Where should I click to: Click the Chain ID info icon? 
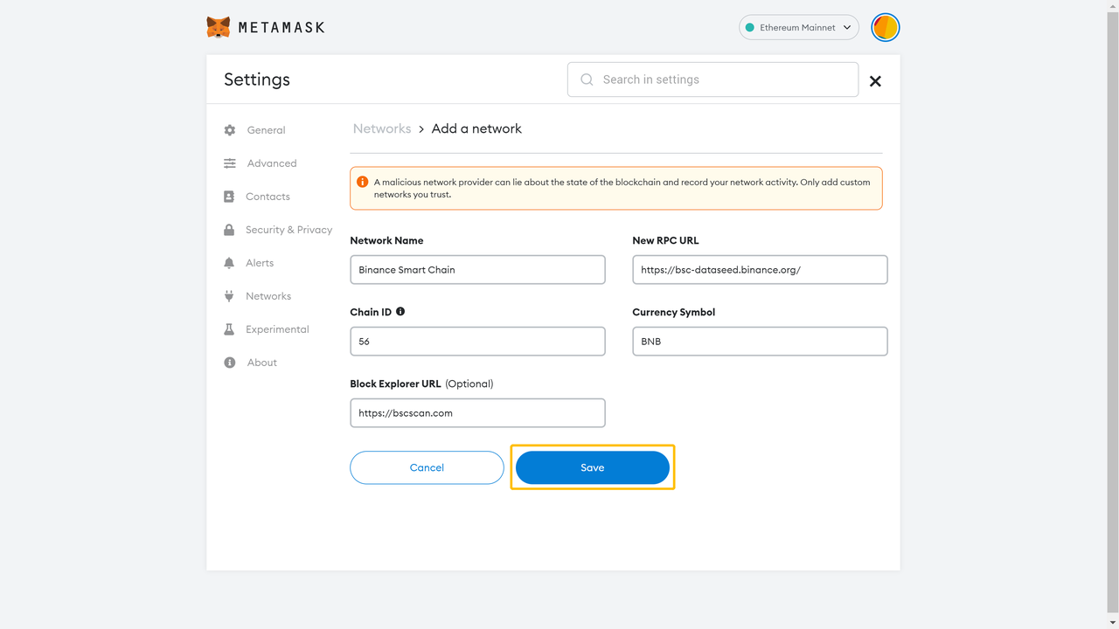click(400, 311)
